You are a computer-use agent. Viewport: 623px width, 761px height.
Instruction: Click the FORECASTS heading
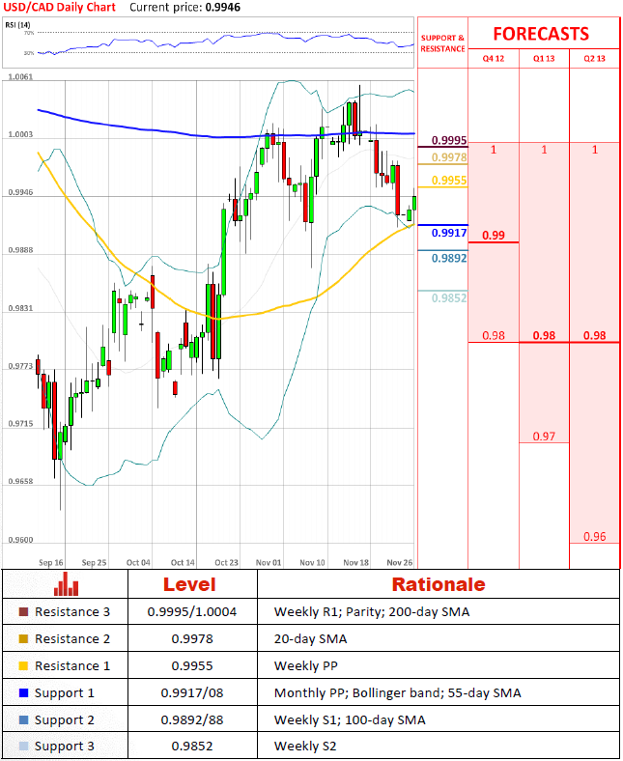pos(541,34)
